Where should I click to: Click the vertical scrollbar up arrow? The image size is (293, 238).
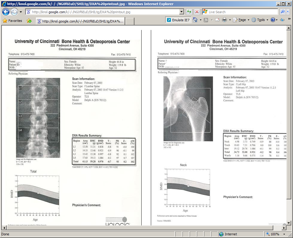[289, 28]
